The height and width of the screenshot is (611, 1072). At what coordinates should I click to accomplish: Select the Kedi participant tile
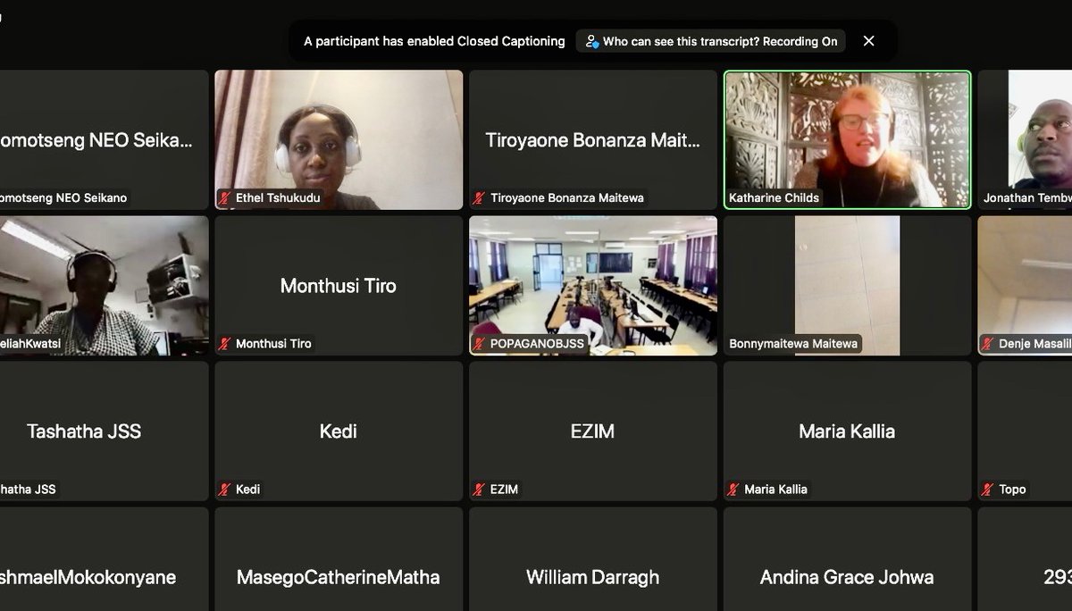coord(339,431)
